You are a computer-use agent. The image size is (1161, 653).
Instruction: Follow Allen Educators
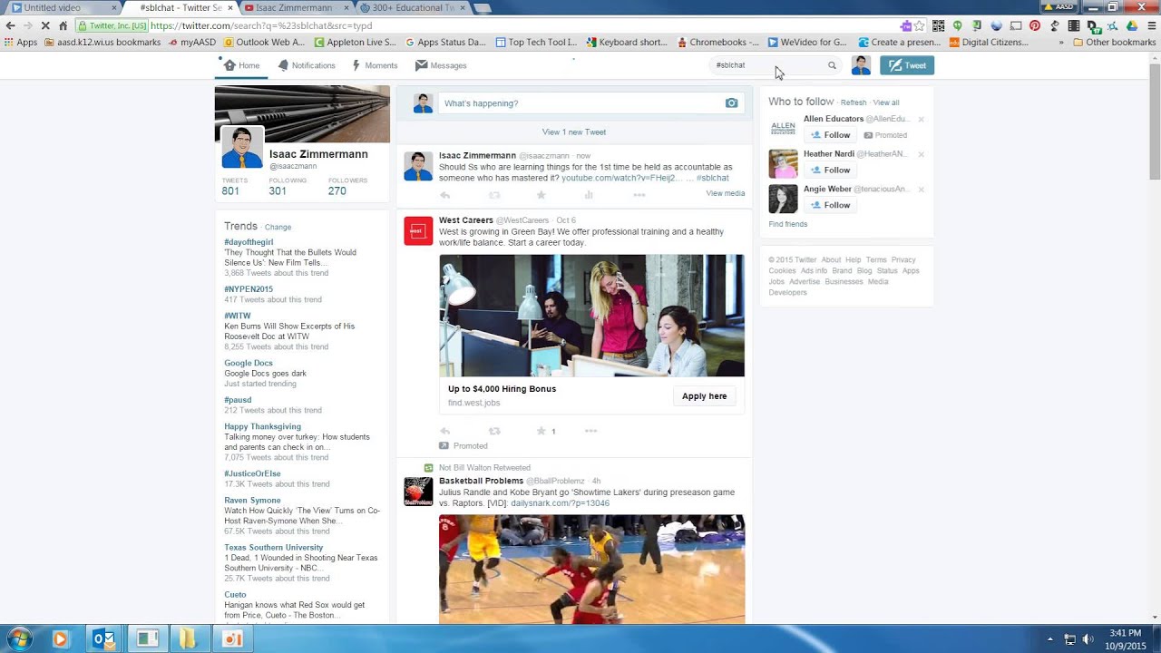pyautogui.click(x=830, y=135)
